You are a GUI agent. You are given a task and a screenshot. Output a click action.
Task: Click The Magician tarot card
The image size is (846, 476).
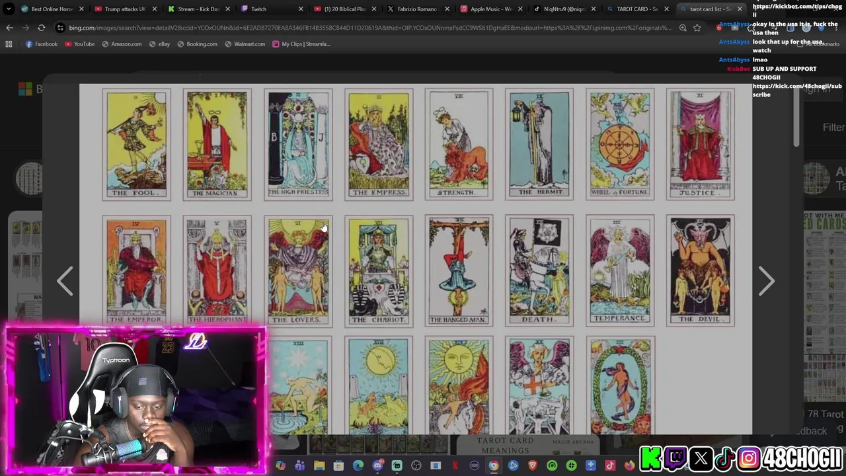click(217, 144)
